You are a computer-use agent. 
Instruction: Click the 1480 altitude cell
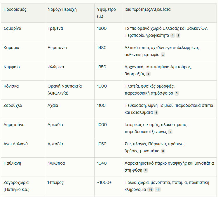(x=108, y=52)
